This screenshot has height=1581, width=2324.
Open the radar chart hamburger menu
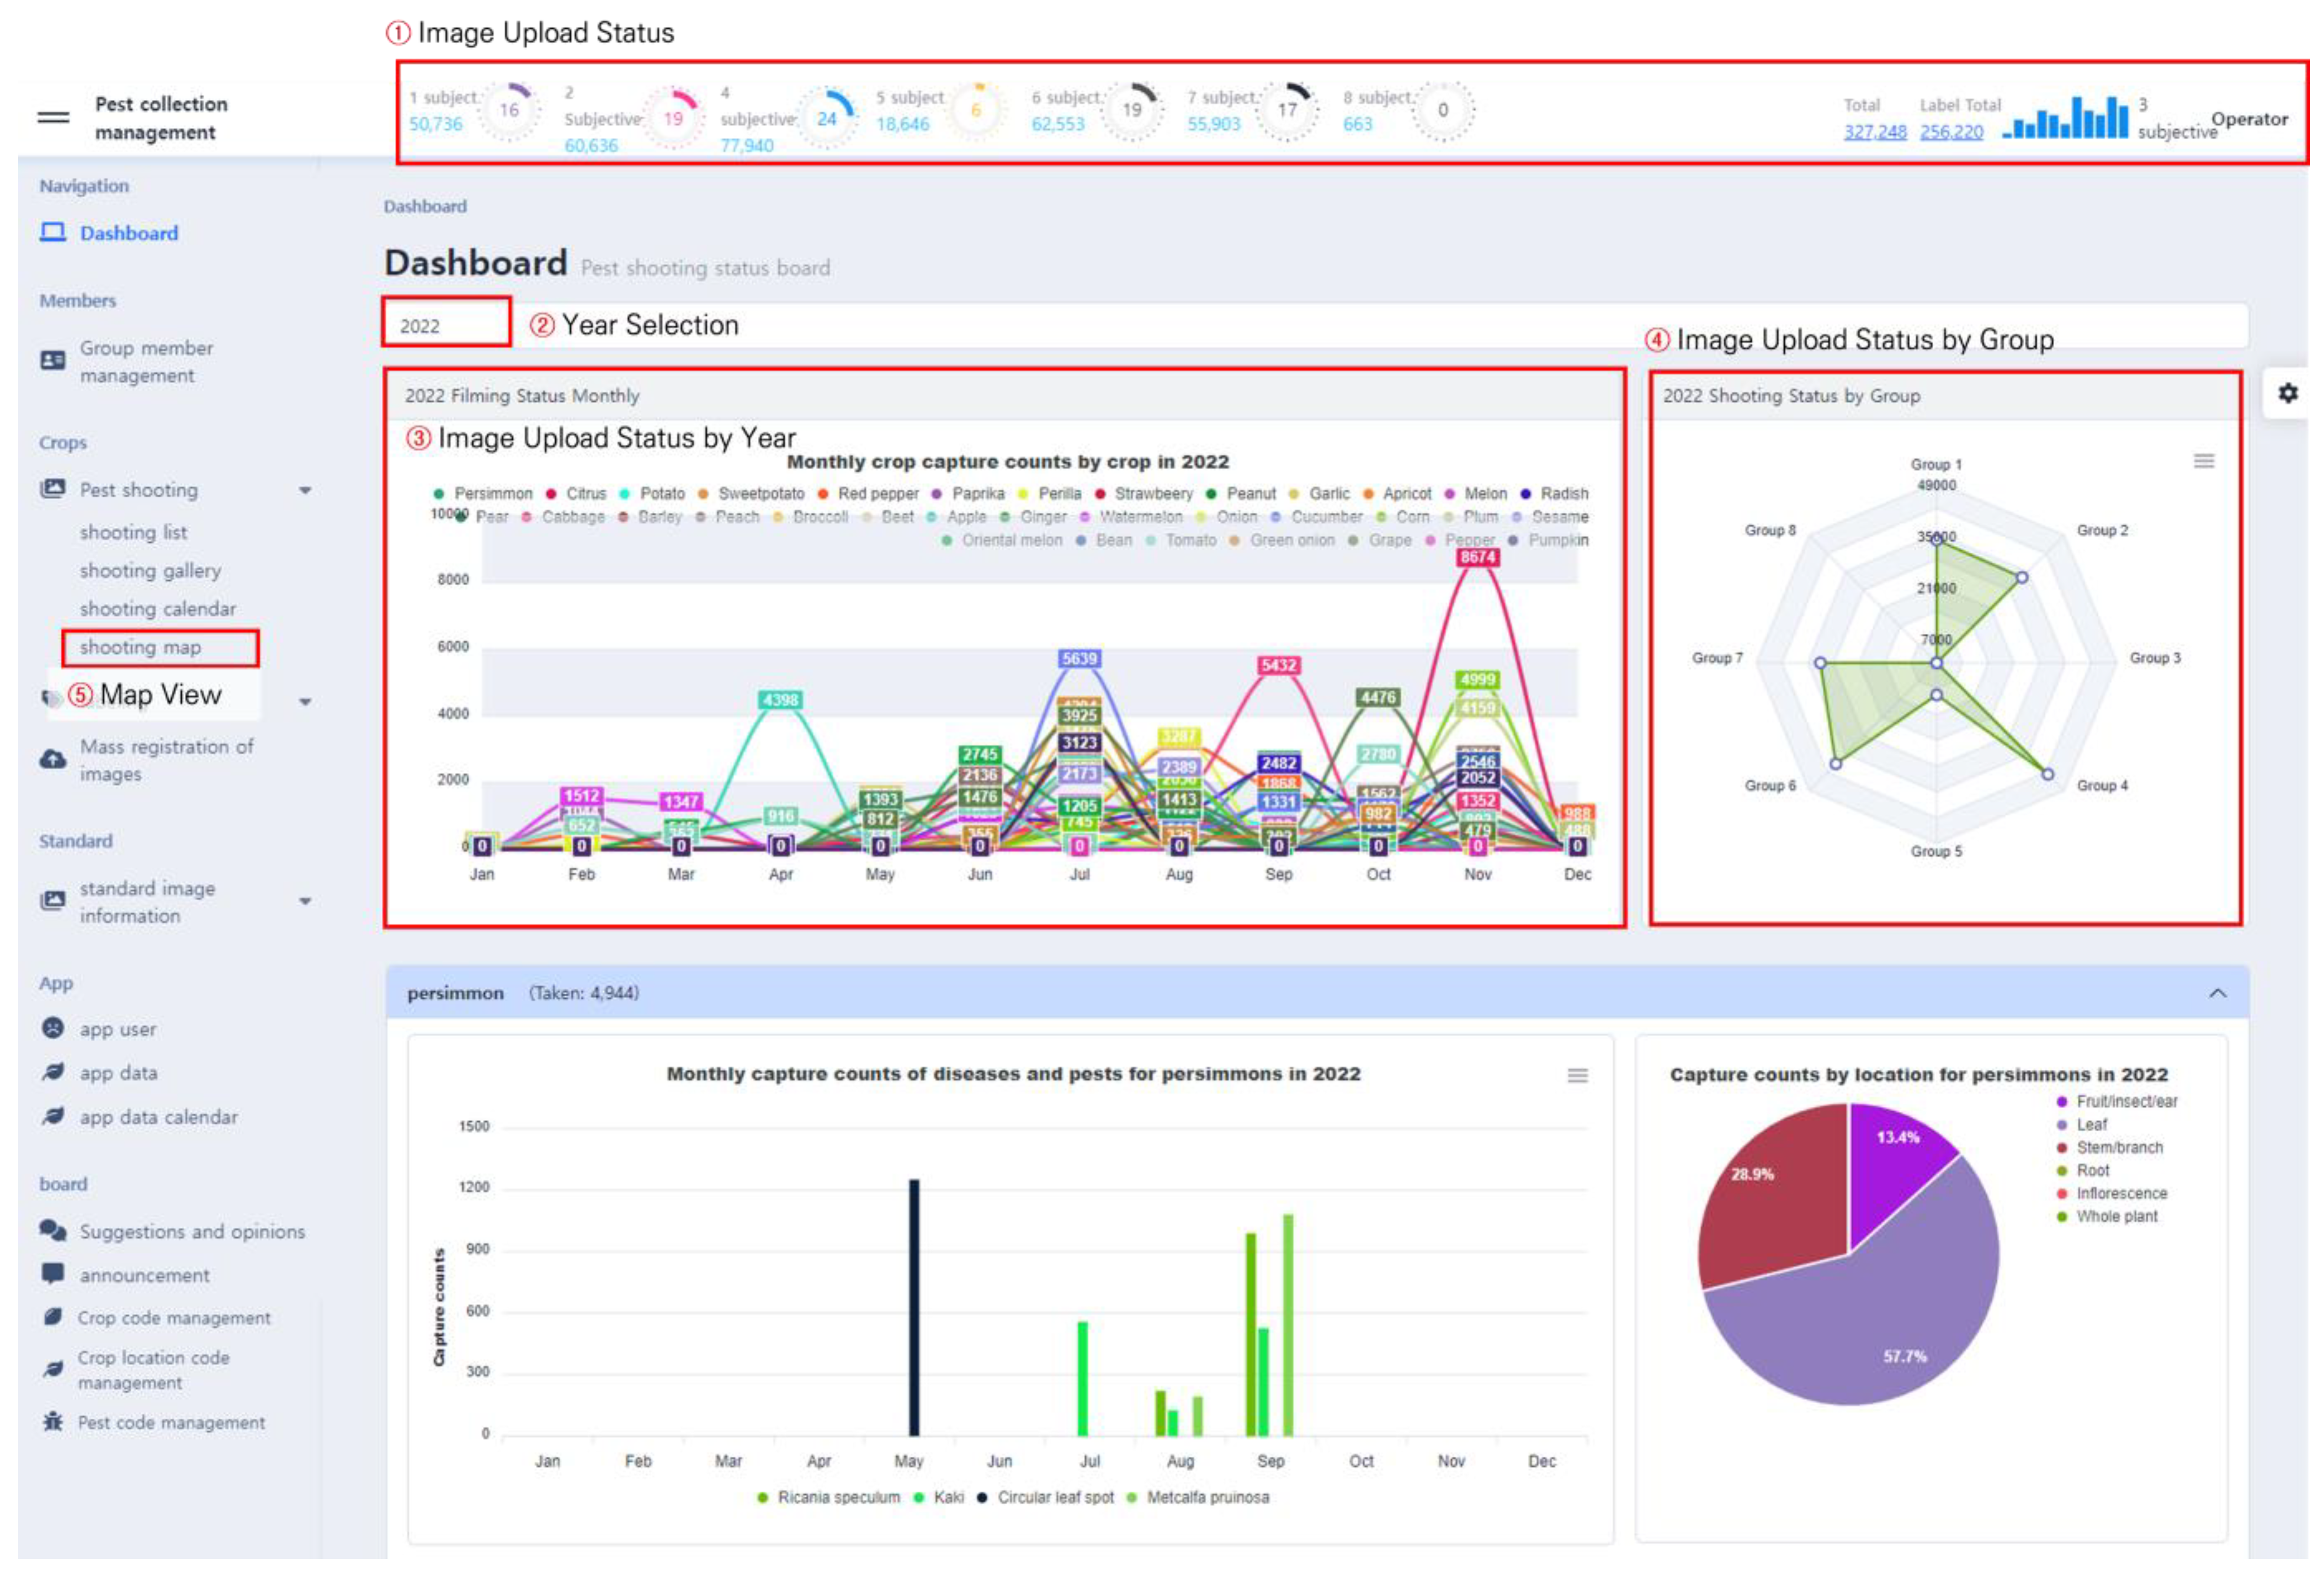[2203, 461]
